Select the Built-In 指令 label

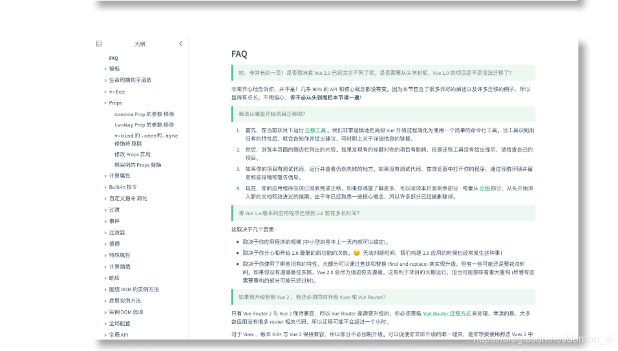click(123, 187)
